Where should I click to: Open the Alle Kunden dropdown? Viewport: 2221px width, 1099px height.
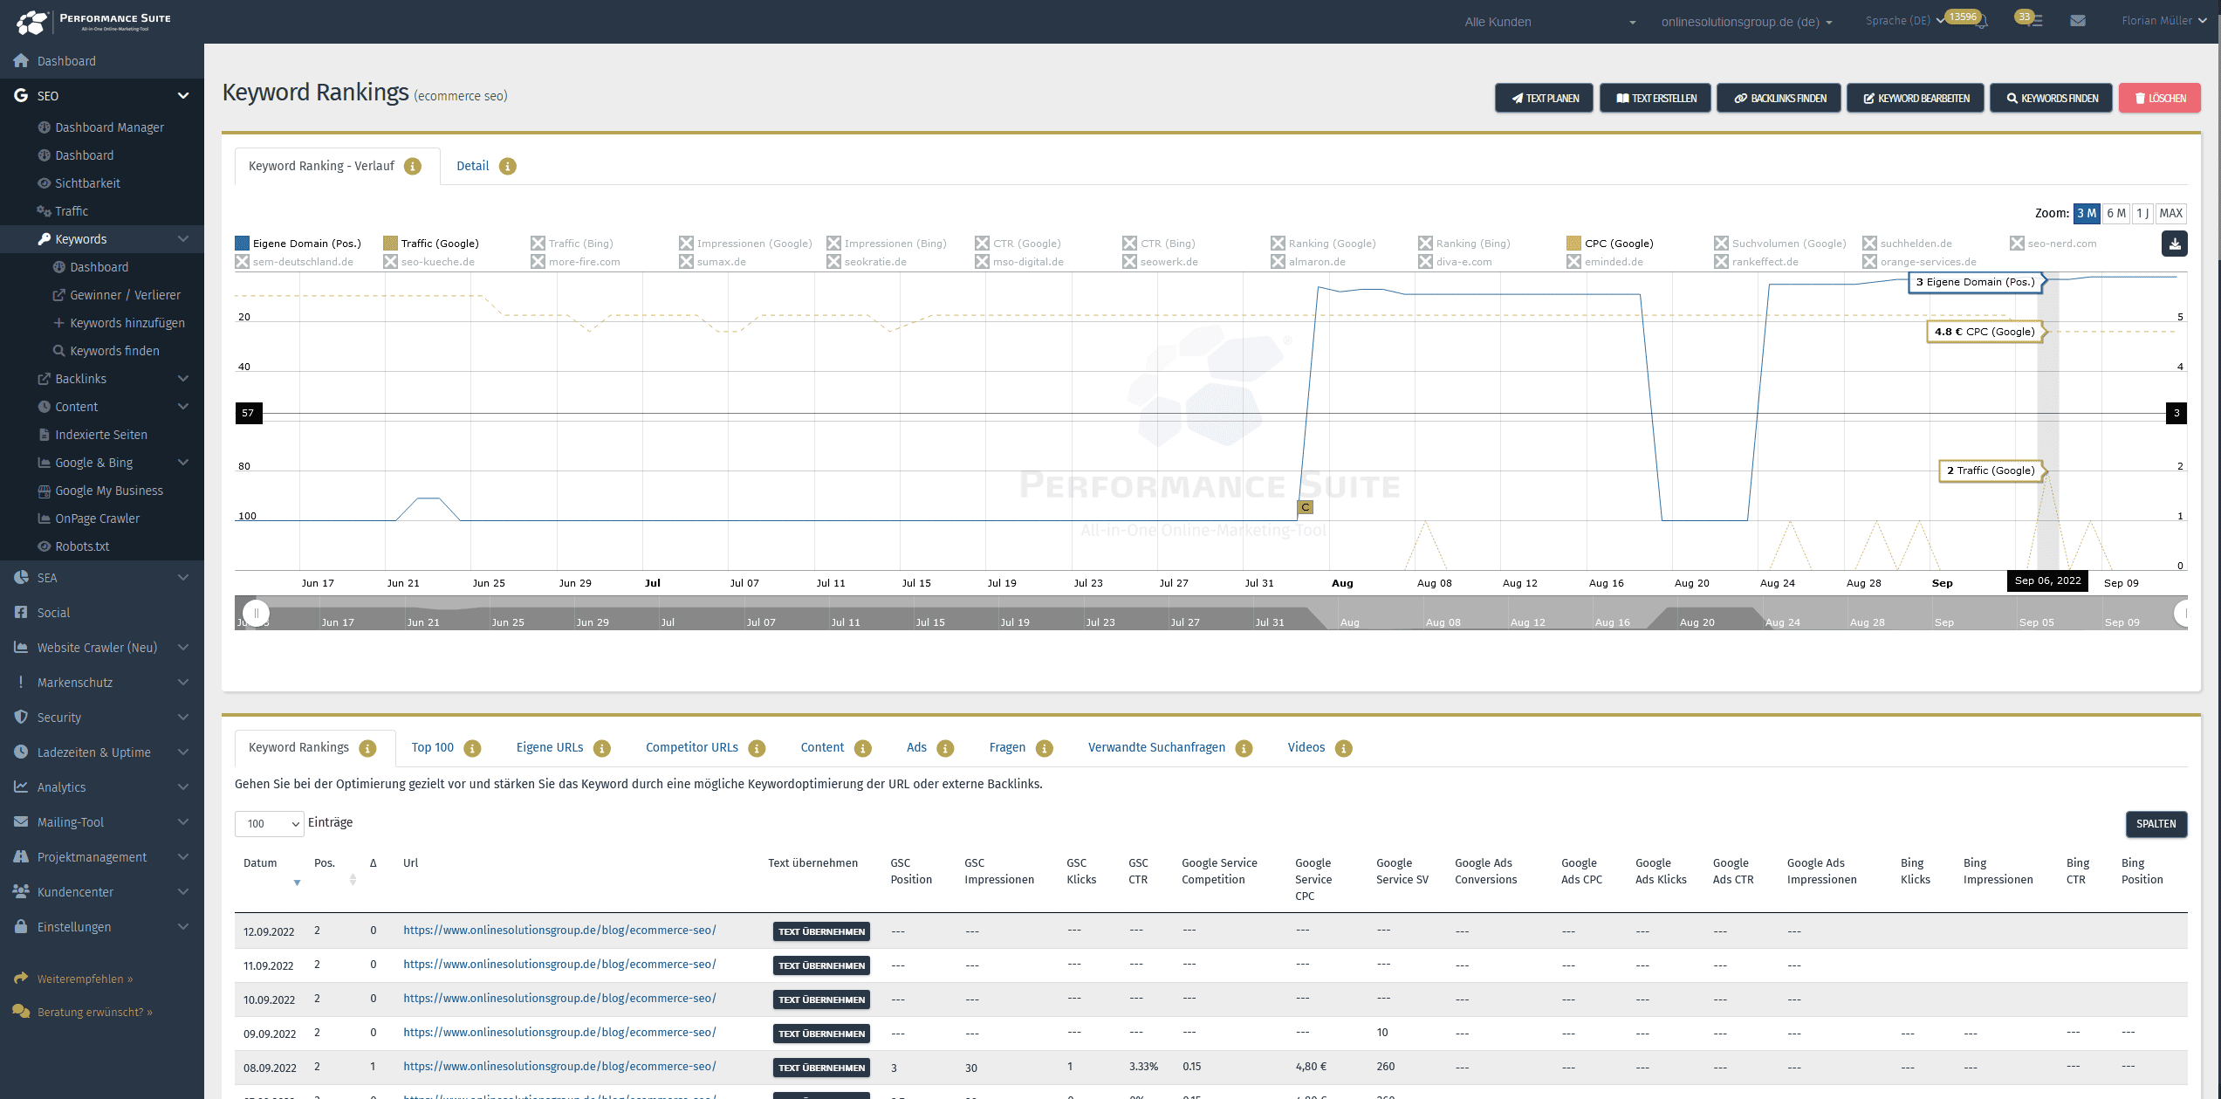point(1549,22)
